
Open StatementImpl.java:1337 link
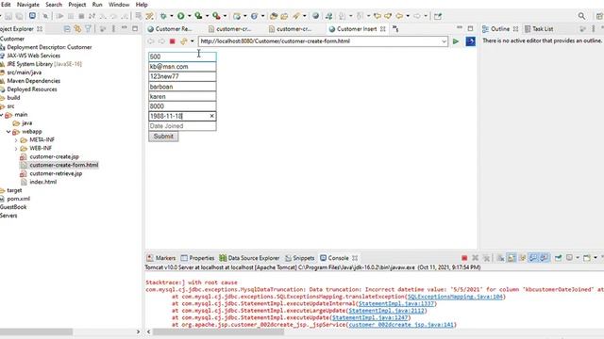coord(396,303)
